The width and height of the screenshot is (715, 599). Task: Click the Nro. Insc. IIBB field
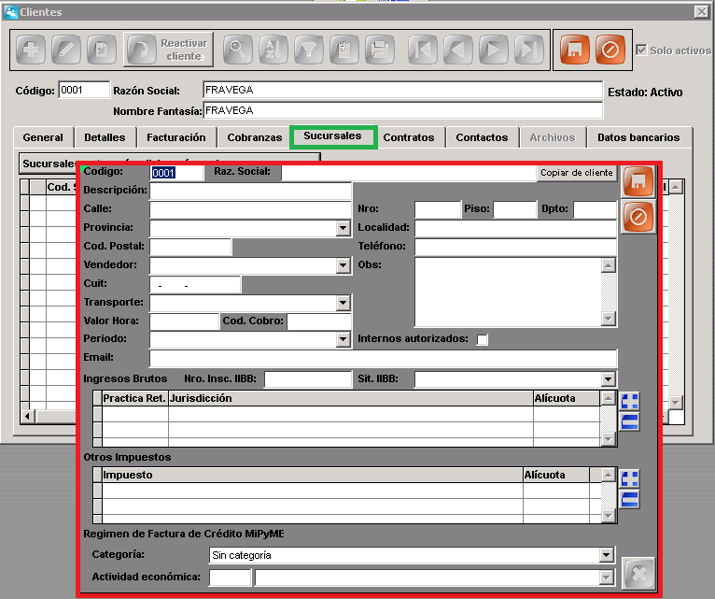click(x=308, y=379)
